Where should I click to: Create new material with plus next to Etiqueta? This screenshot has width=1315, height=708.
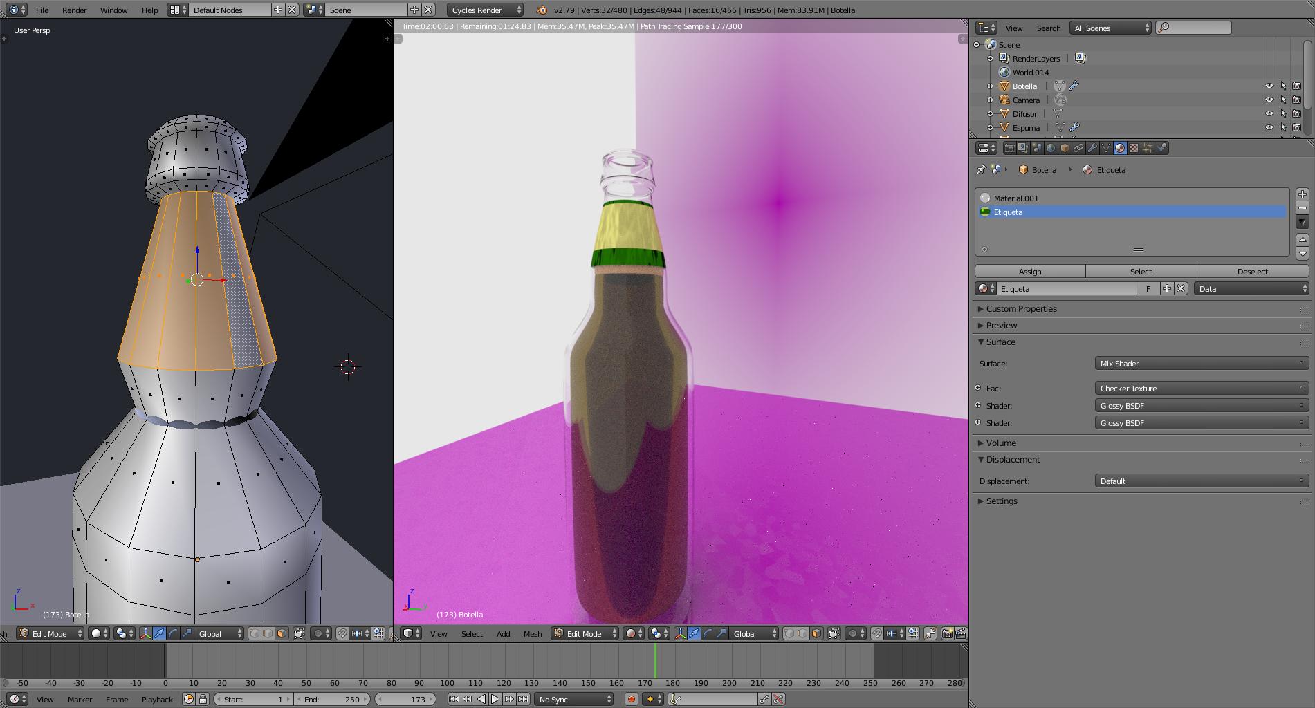(1167, 289)
